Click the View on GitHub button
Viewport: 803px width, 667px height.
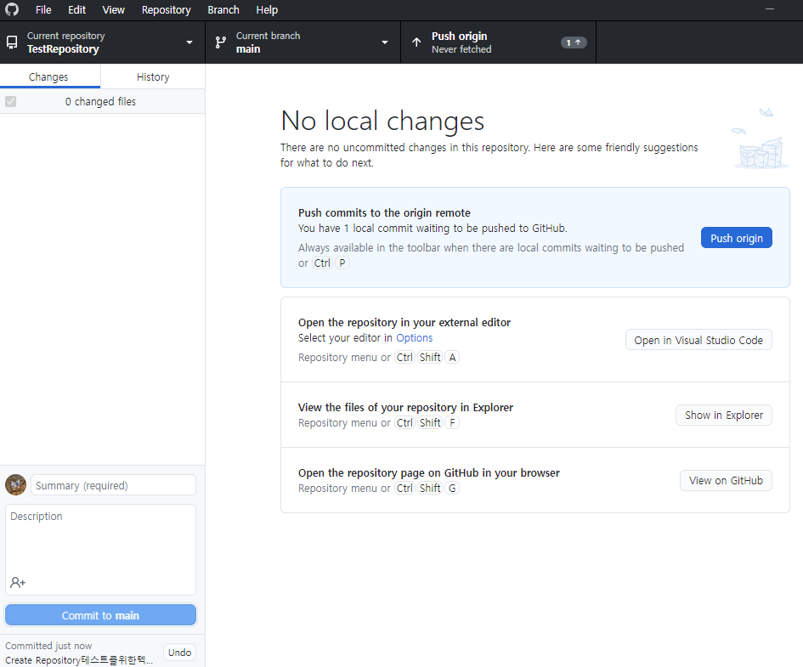click(726, 481)
